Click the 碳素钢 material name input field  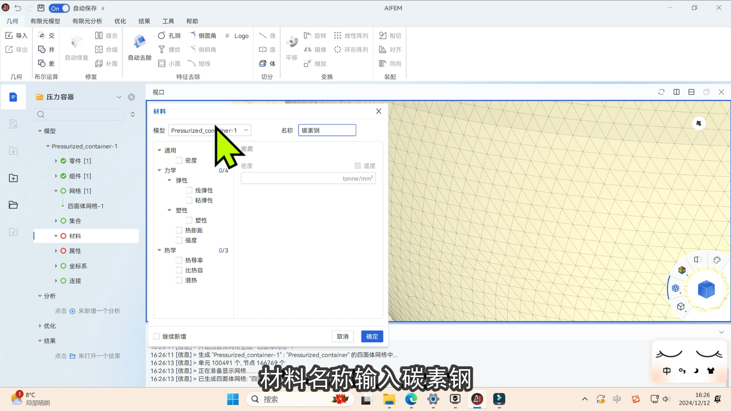[327, 131]
